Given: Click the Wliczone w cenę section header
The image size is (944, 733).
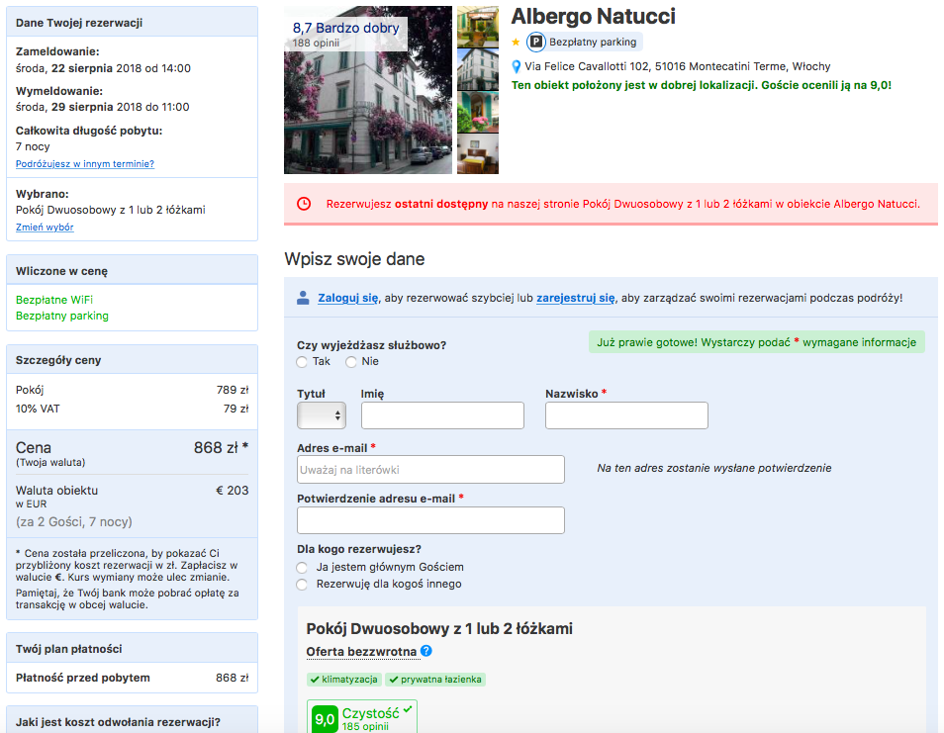Looking at the screenshot, I should pos(132,271).
